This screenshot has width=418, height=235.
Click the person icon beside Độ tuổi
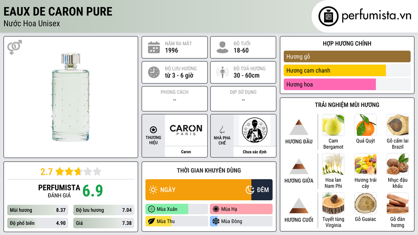pyautogui.click(x=222, y=47)
